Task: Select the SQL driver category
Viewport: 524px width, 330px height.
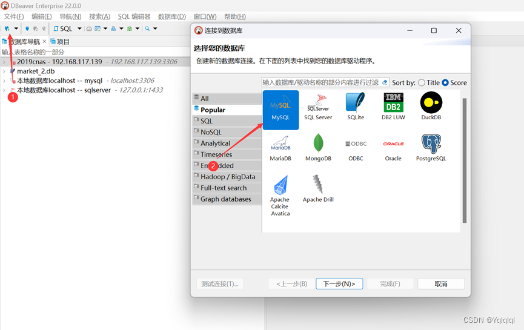Action: click(x=227, y=121)
